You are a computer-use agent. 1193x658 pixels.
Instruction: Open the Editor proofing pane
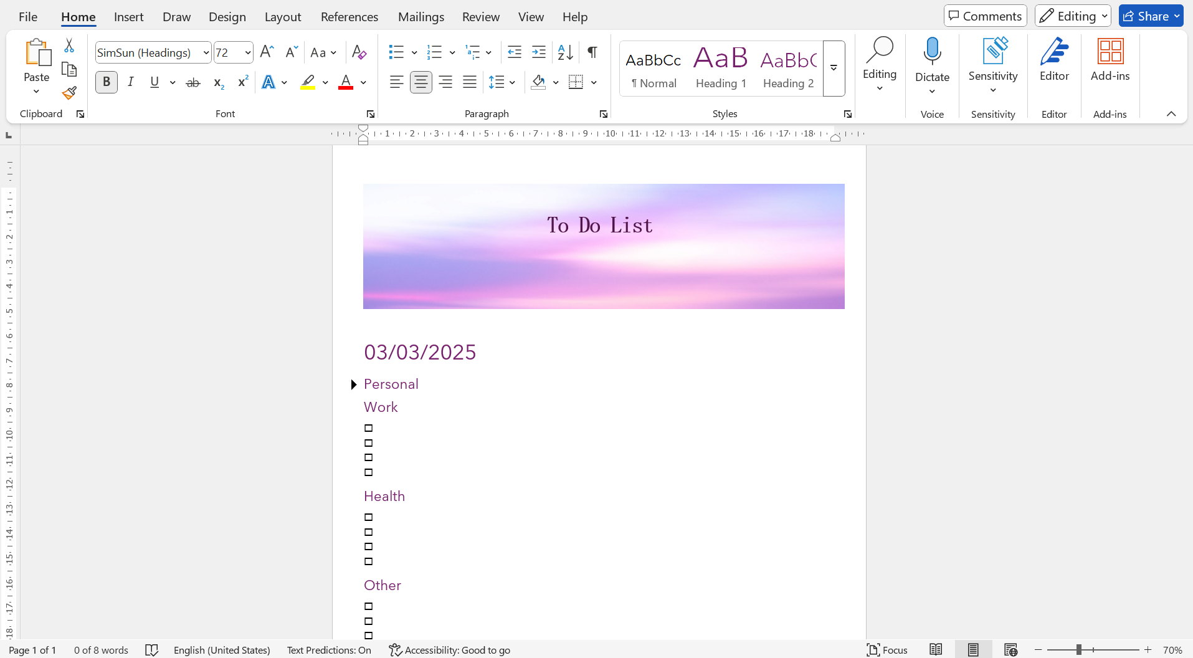tap(1054, 60)
